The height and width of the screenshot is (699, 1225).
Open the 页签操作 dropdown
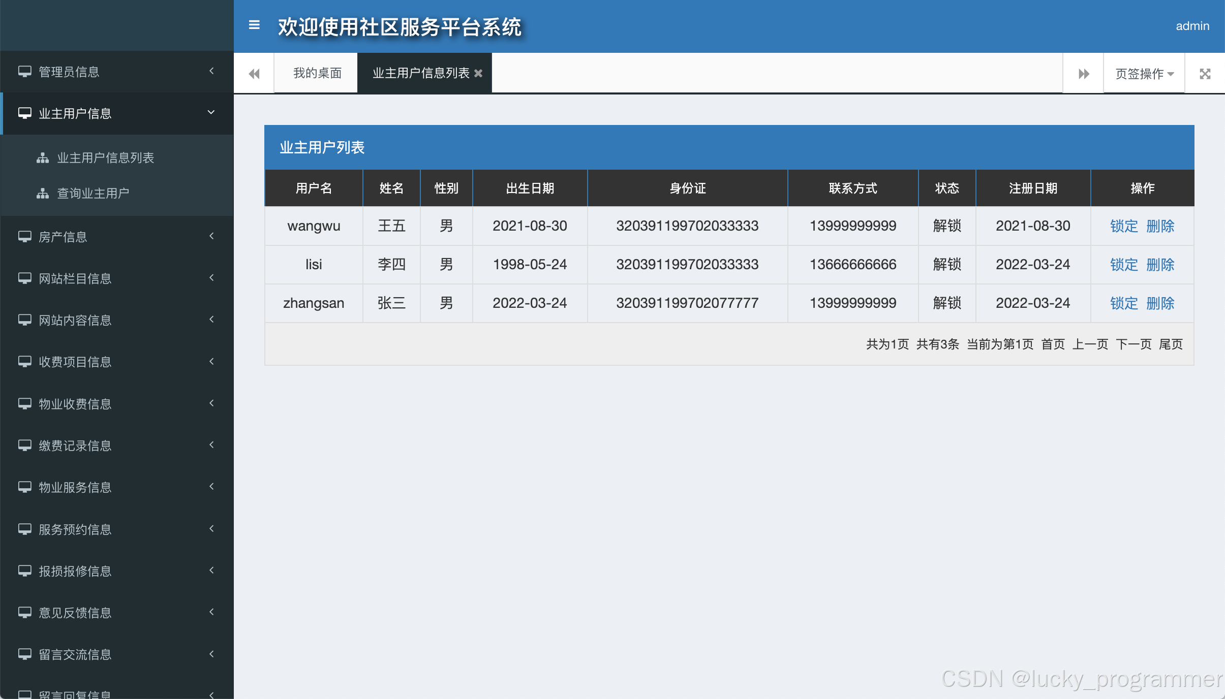(1144, 74)
